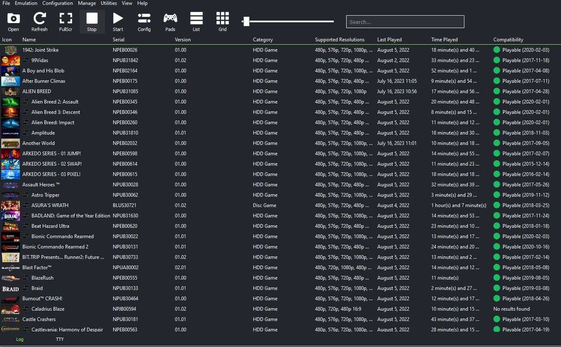Click the Playable (2015-12-14) status
The width and height of the screenshot is (561, 347).
[x=521, y=164]
